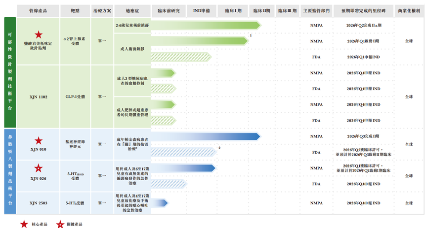This screenshot has width=425, height=228.
Task: Select the 管線產品 column header
Action: pyautogui.click(x=38, y=11)
